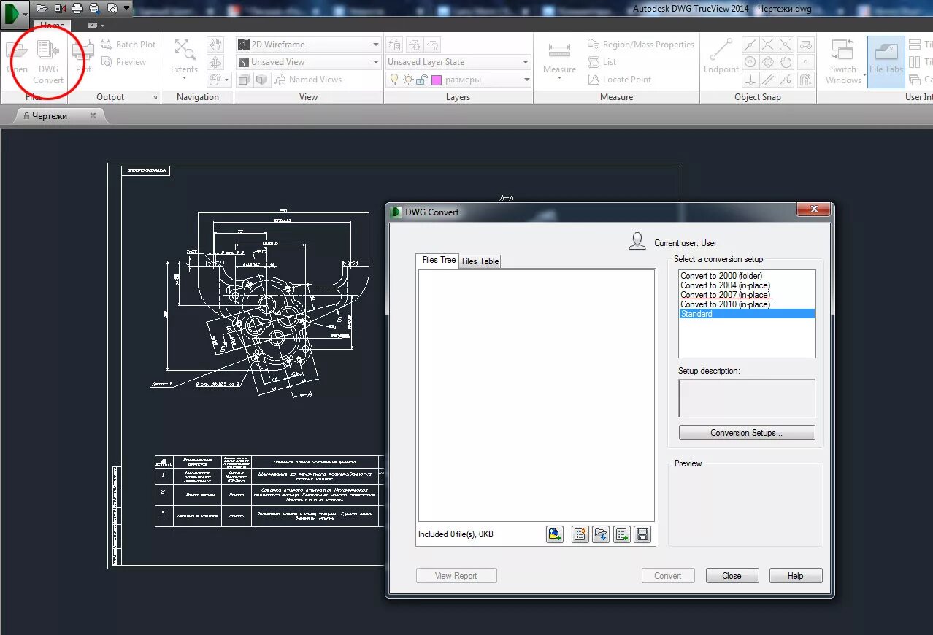Click the New List icon in DWG Convert

click(580, 534)
